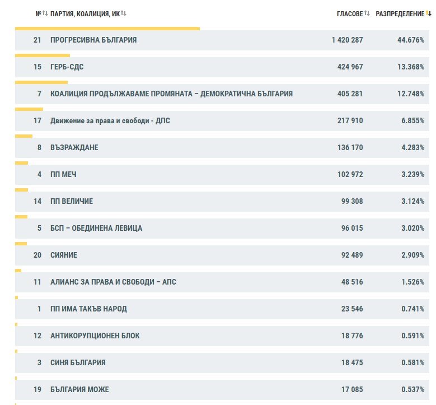Select the ГЕРБ-СДС party row
This screenshot has height=405, width=436.
point(222,67)
